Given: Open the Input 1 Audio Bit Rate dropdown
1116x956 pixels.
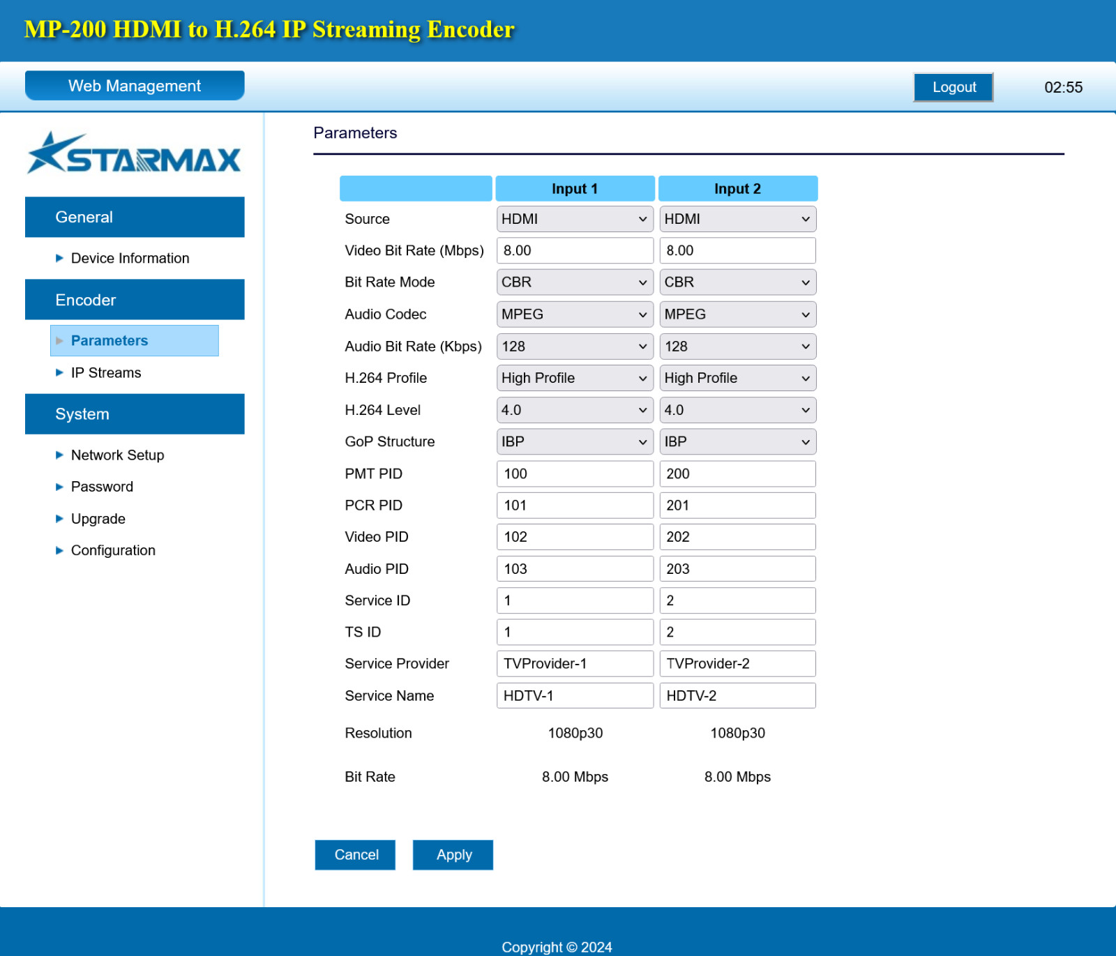Looking at the screenshot, I should [575, 347].
